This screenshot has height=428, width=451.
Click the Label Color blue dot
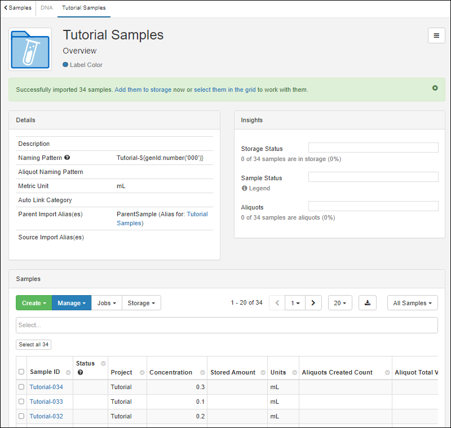pyautogui.click(x=65, y=65)
